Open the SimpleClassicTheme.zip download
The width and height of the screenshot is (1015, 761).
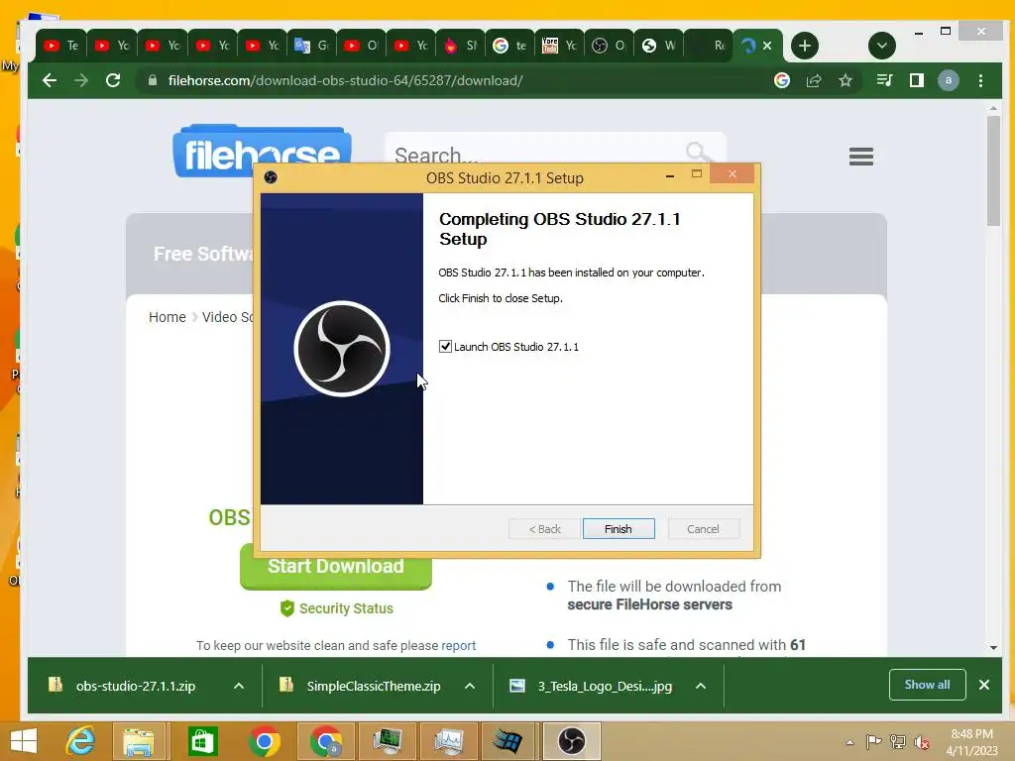[373, 686]
